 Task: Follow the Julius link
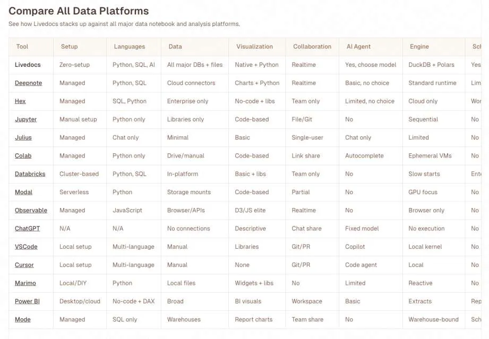pyautogui.click(x=23, y=137)
